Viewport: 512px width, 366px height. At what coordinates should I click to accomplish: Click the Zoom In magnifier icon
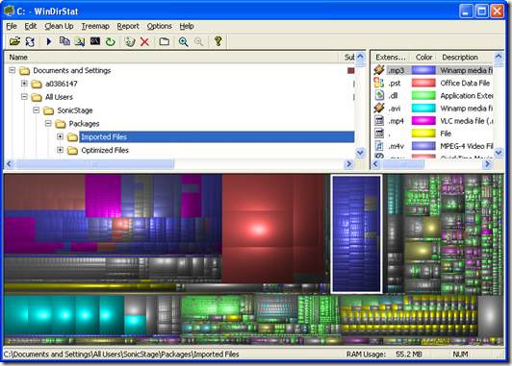pyautogui.click(x=183, y=41)
